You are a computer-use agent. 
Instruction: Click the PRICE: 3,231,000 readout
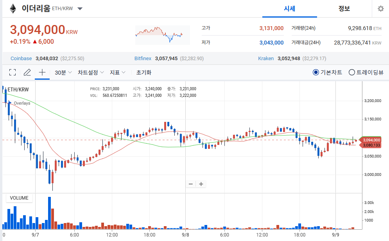click(104, 89)
